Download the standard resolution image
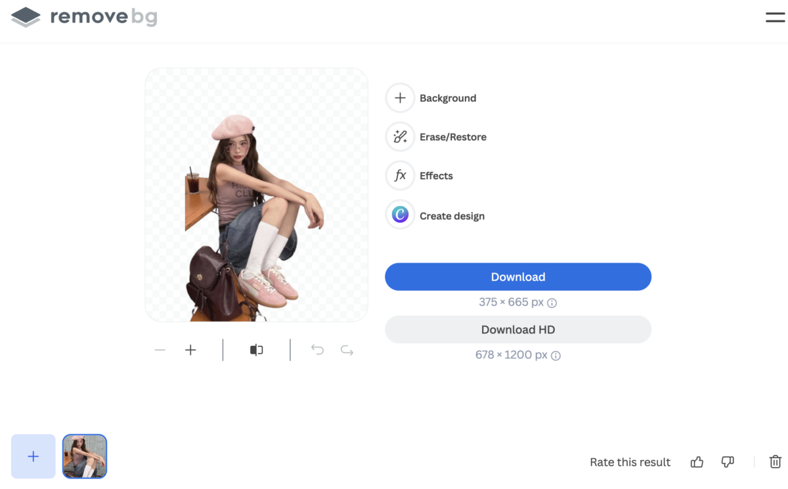The image size is (788, 489). [x=518, y=276]
